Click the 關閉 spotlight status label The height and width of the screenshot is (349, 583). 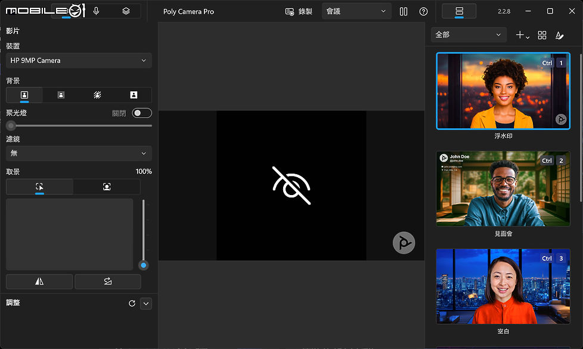[119, 113]
